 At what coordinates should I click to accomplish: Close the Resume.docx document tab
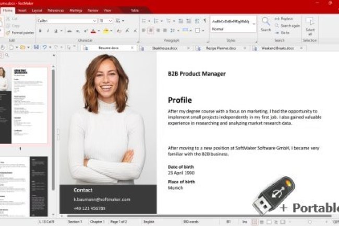132,48
